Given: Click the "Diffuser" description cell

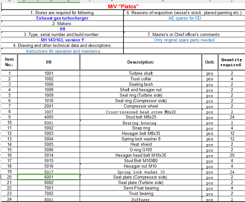Looking at the screenshot, I should pyautogui.click(x=141, y=199).
